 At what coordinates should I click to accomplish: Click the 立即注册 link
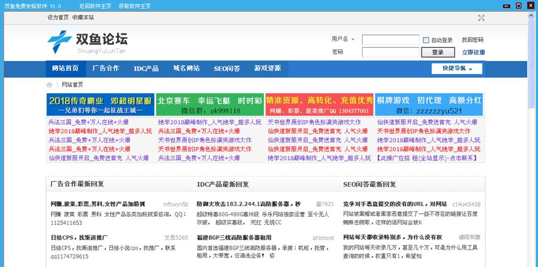(473, 53)
